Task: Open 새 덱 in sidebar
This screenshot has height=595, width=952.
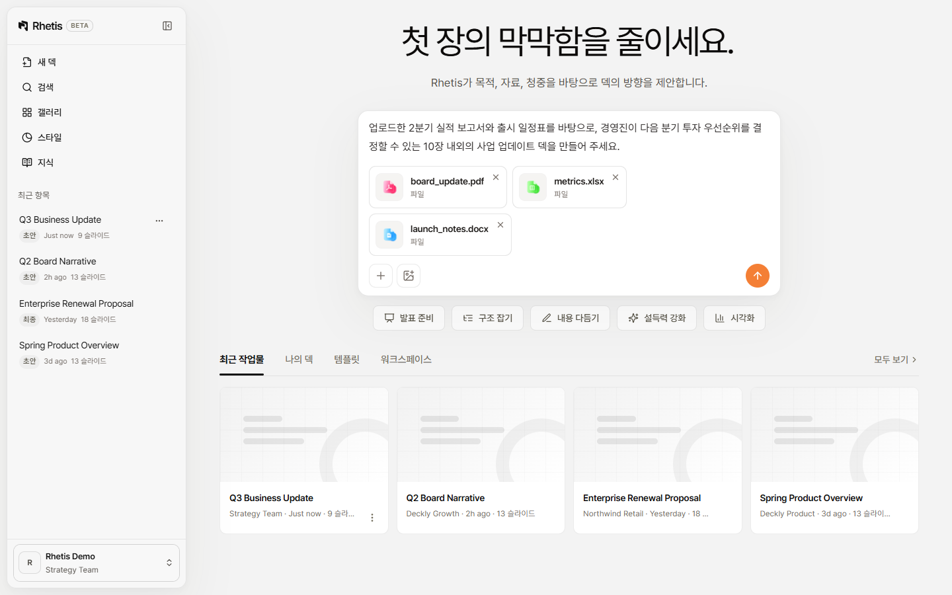Action: (x=97, y=62)
